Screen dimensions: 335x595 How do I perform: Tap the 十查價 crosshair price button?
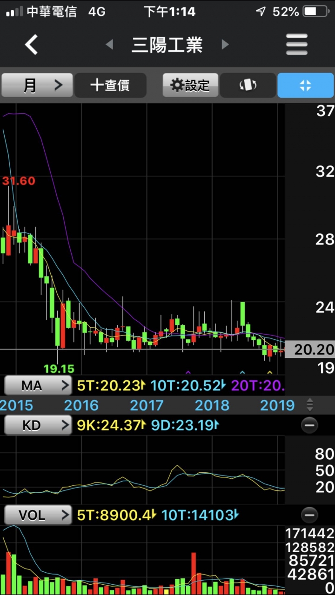pos(110,85)
